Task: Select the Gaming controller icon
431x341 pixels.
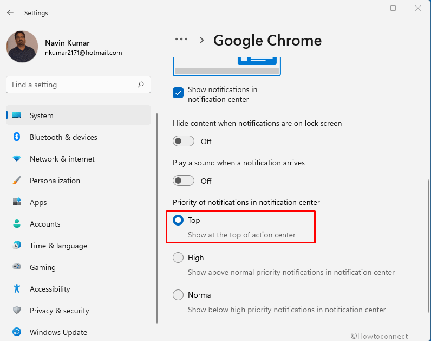Action: (17, 267)
